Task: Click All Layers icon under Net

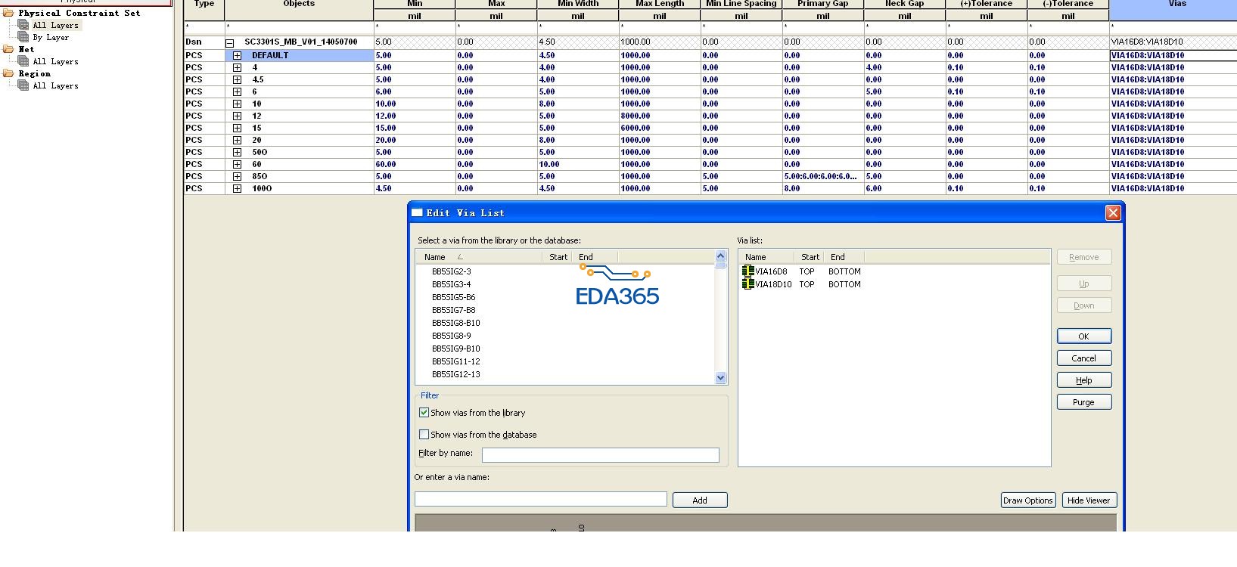Action: pos(23,61)
